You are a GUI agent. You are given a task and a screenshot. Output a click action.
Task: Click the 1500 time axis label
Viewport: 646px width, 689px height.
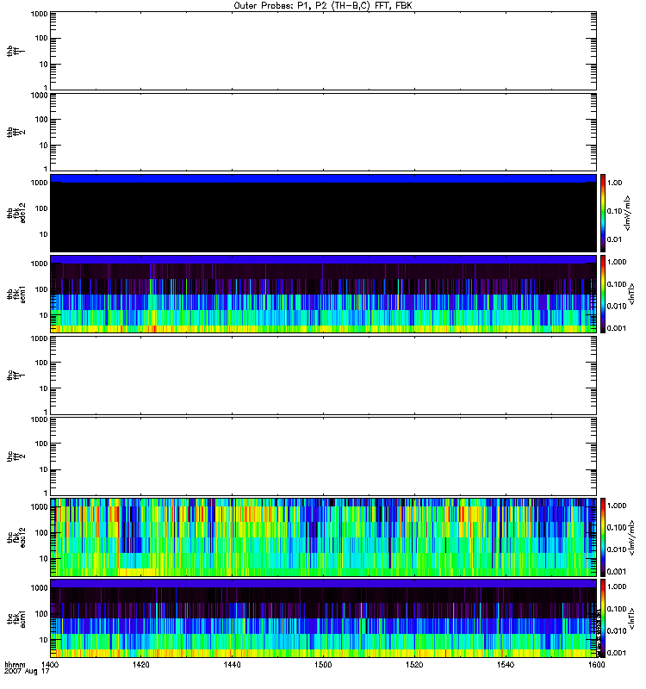pyautogui.click(x=323, y=666)
